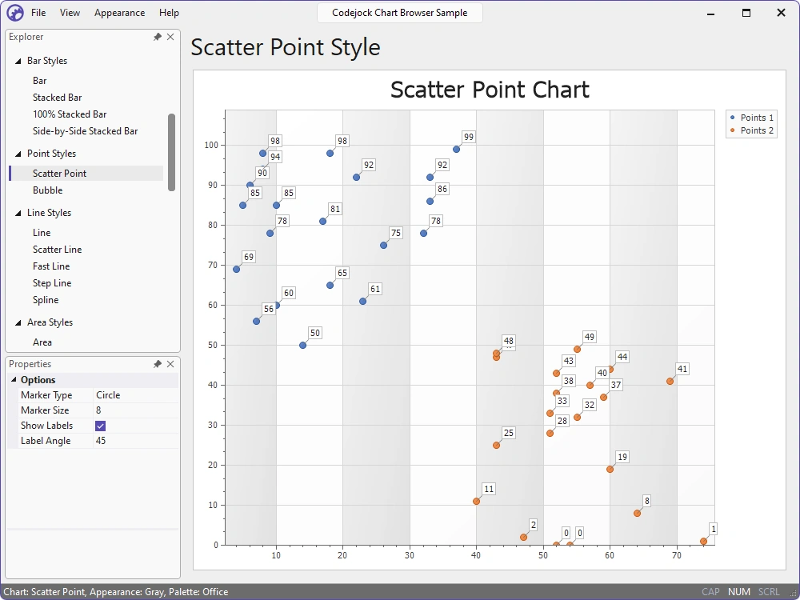The width and height of the screenshot is (800, 600).
Task: Select Side-by-Side Stacked Bar style
Action: tap(86, 131)
